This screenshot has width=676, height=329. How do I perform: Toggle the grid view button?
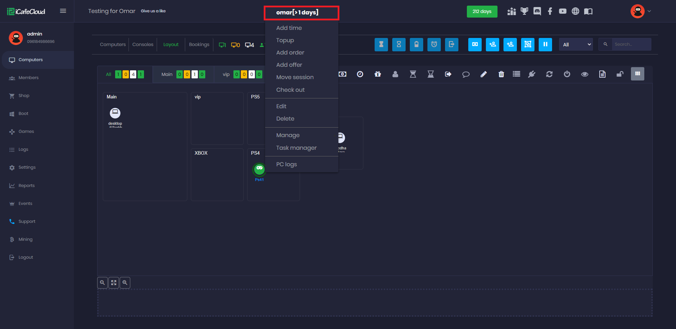(x=637, y=74)
